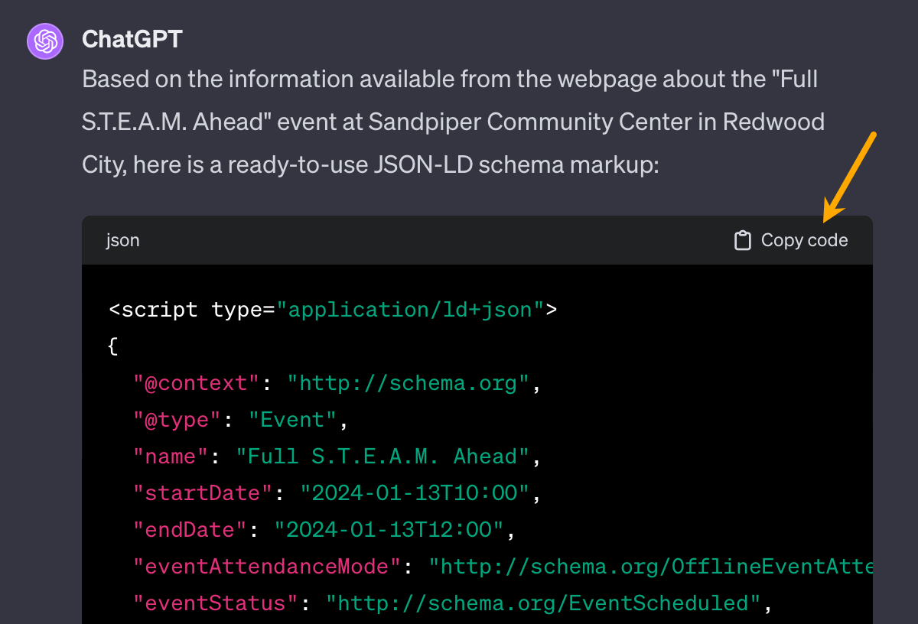Click the ChatGPT avatar icon
Screen dimensions: 918x624
click(44, 41)
